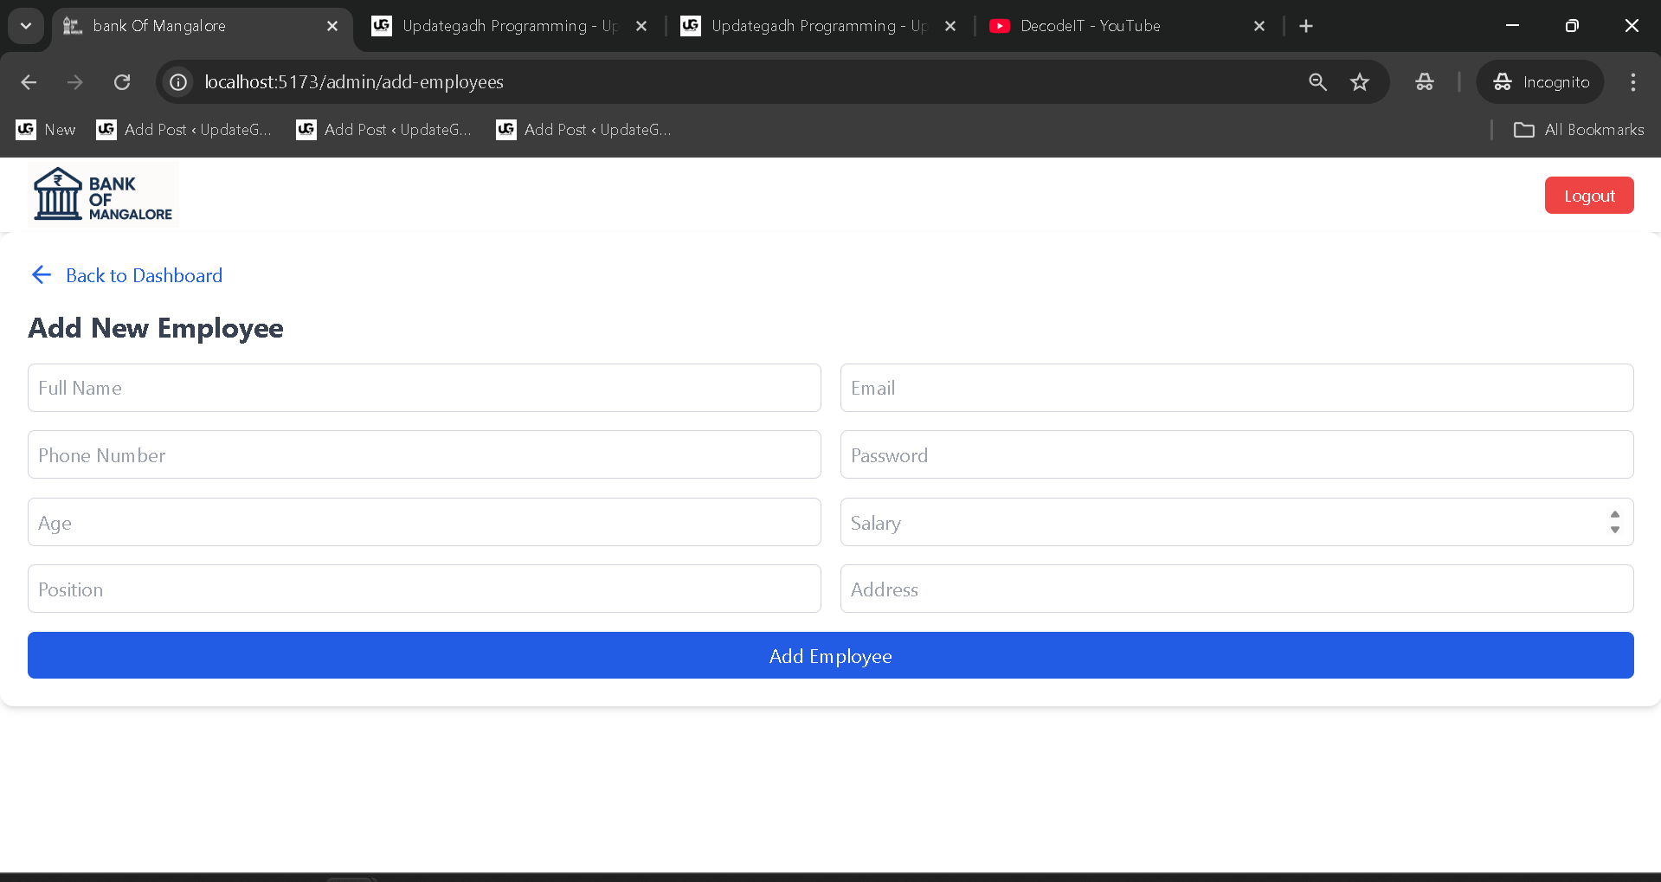Open Chrome three-dot menu

coord(1632,82)
